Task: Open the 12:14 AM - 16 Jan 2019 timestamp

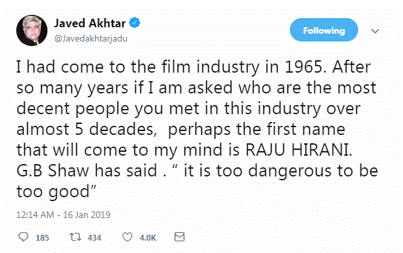Action: (63, 215)
